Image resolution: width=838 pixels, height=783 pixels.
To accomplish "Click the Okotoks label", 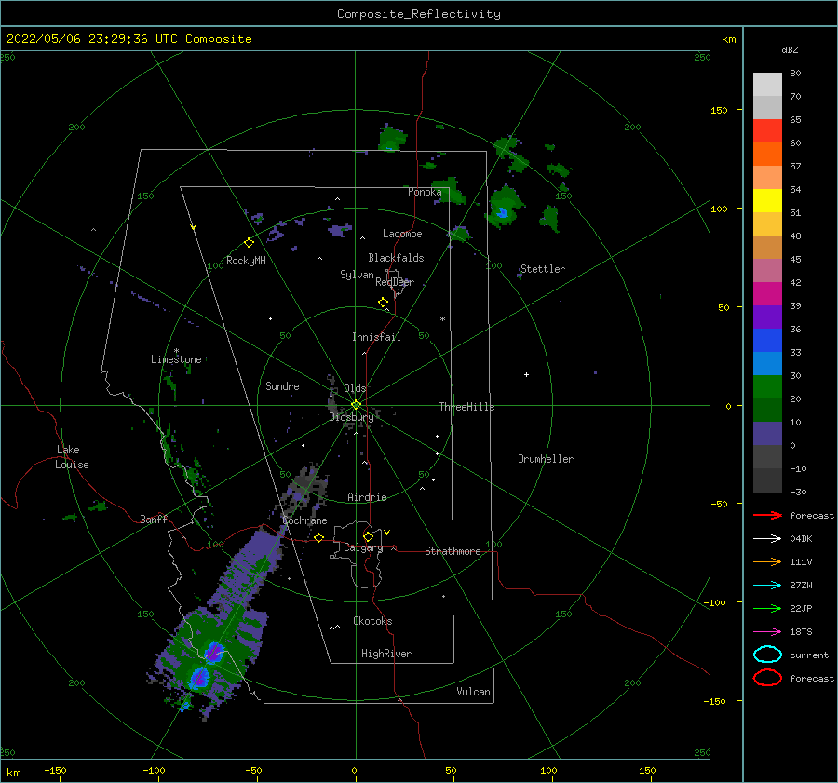I will pos(372,621).
